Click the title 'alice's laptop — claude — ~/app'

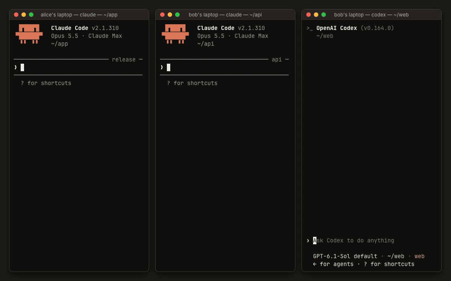tap(79, 15)
